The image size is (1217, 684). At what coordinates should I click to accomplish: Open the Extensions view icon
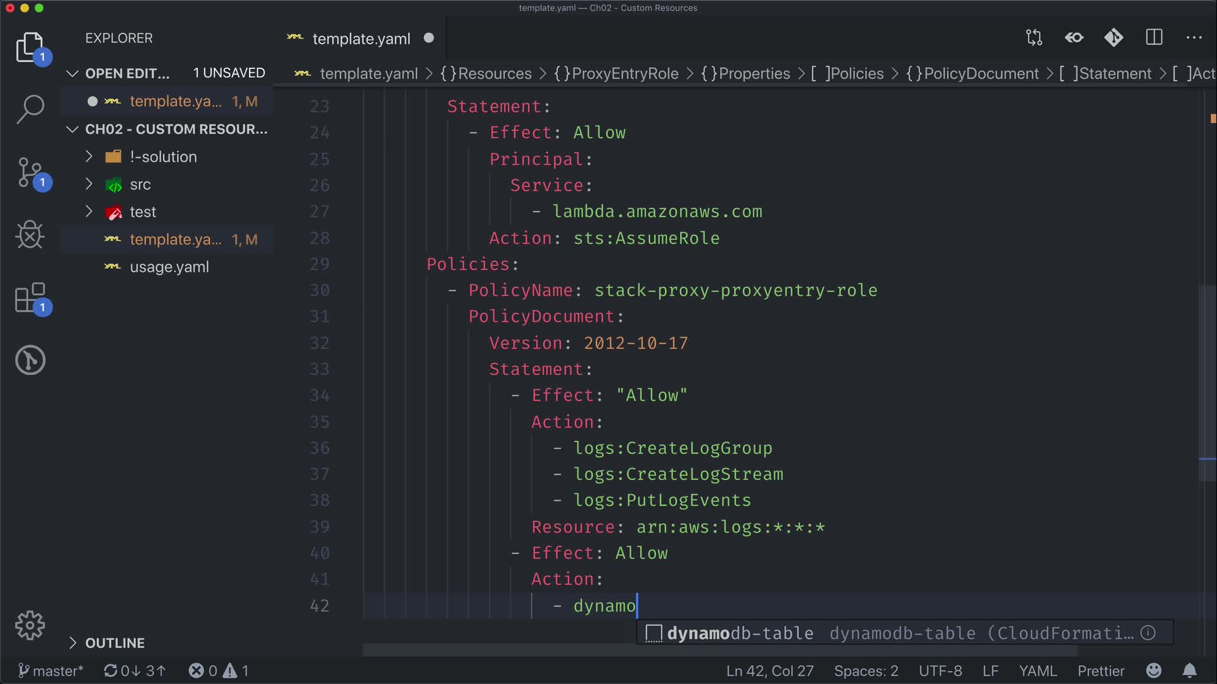[30, 298]
